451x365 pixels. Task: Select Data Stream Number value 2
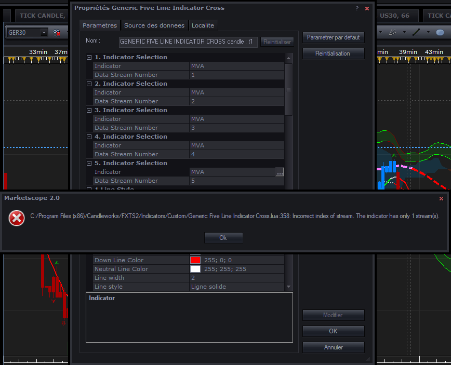tap(236, 101)
